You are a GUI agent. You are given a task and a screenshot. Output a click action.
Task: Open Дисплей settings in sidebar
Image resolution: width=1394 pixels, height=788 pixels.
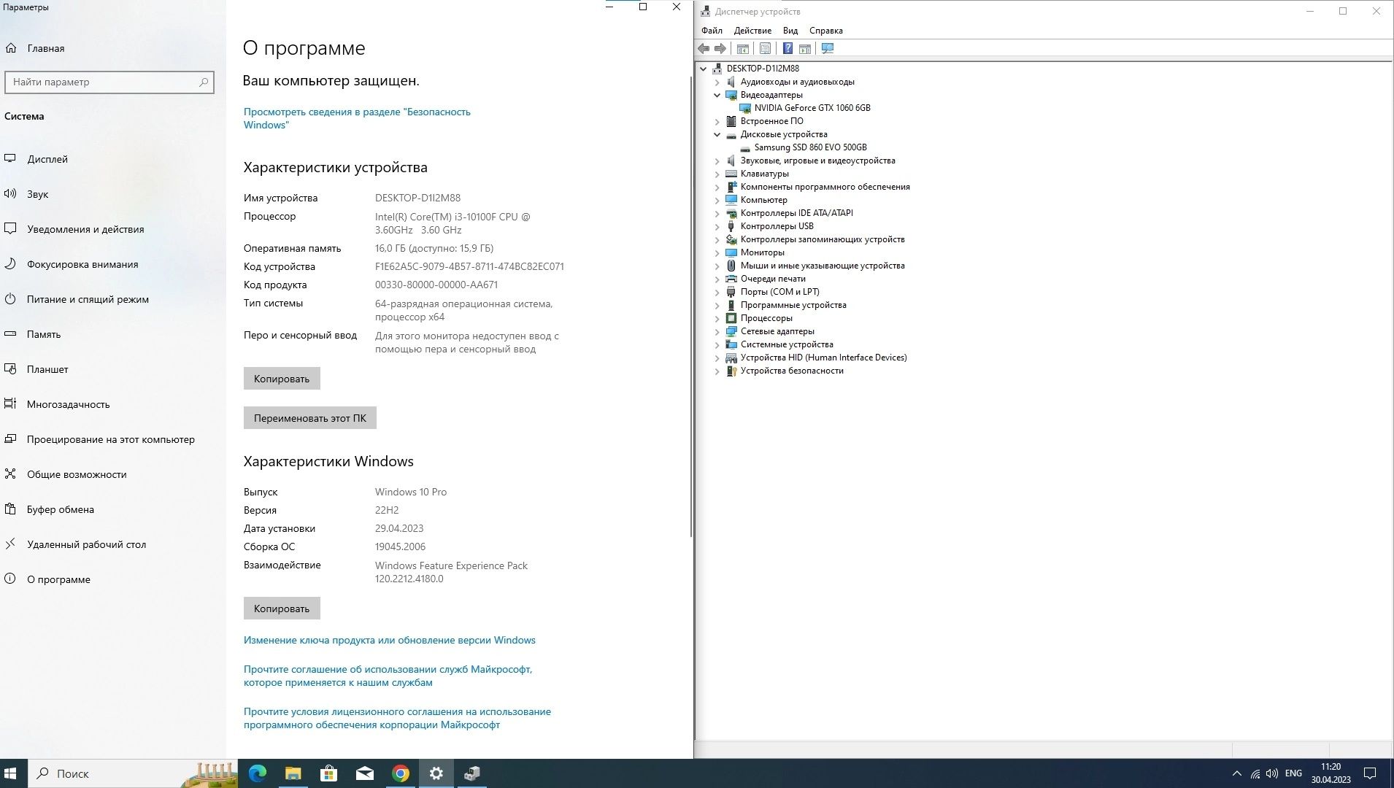pyautogui.click(x=47, y=159)
